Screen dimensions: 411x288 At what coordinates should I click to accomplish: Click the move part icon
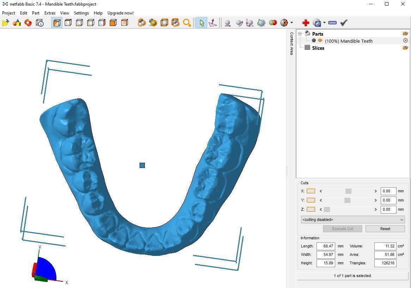[x=228, y=23]
